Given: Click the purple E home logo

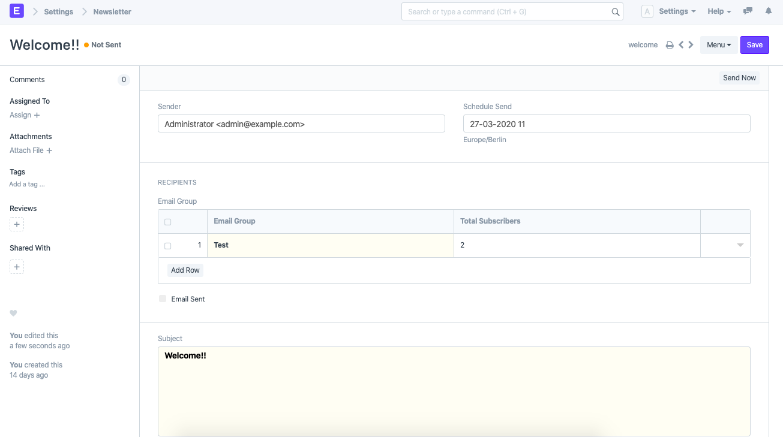Looking at the screenshot, I should click(x=17, y=11).
